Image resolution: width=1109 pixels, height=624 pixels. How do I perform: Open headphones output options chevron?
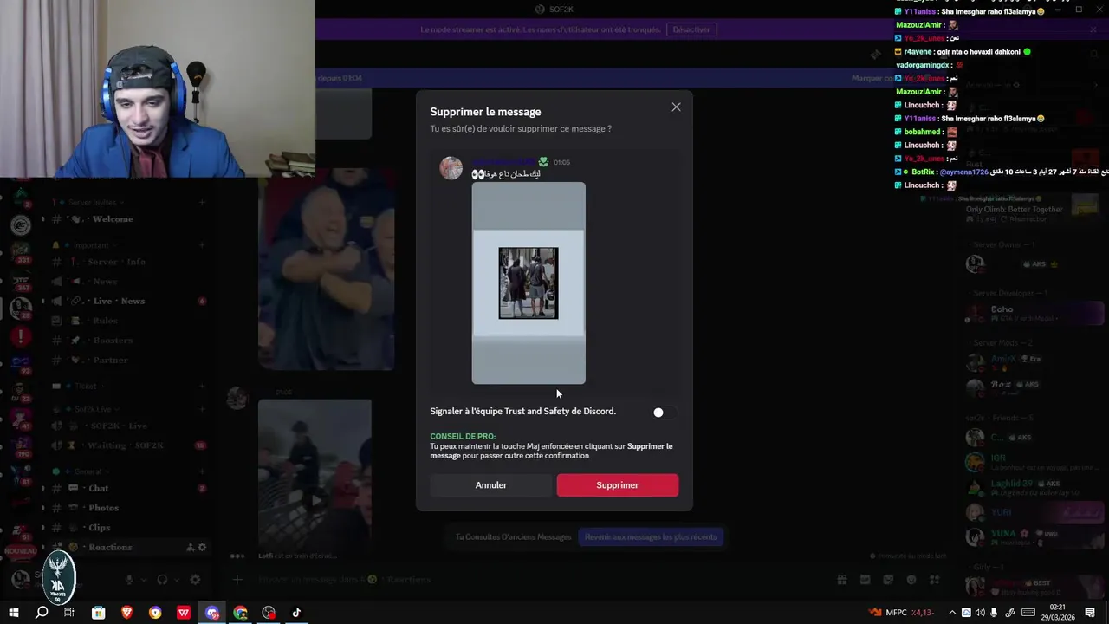tap(175, 580)
